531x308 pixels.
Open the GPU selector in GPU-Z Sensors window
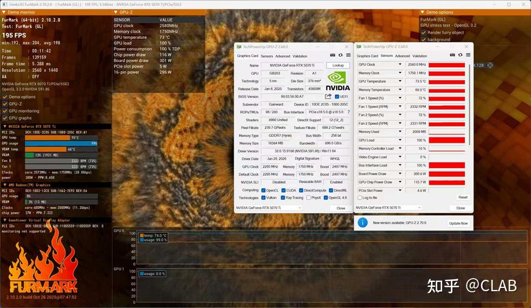tap(388, 207)
